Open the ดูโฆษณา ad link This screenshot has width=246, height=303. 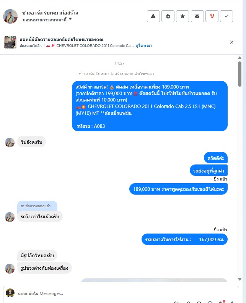144,46
